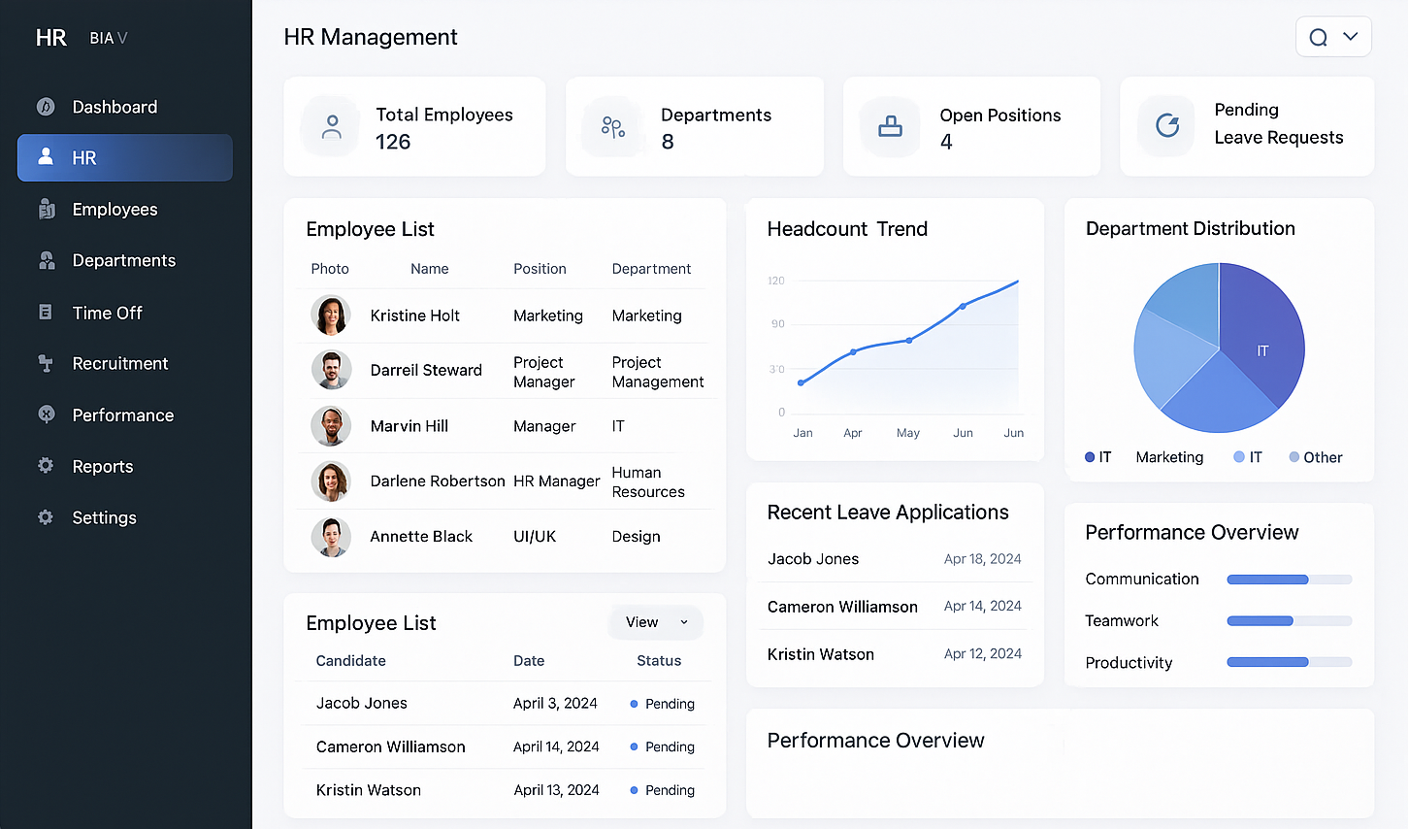
Task: Click Kristin Watson in Recent Leave Applications
Action: tap(821, 654)
